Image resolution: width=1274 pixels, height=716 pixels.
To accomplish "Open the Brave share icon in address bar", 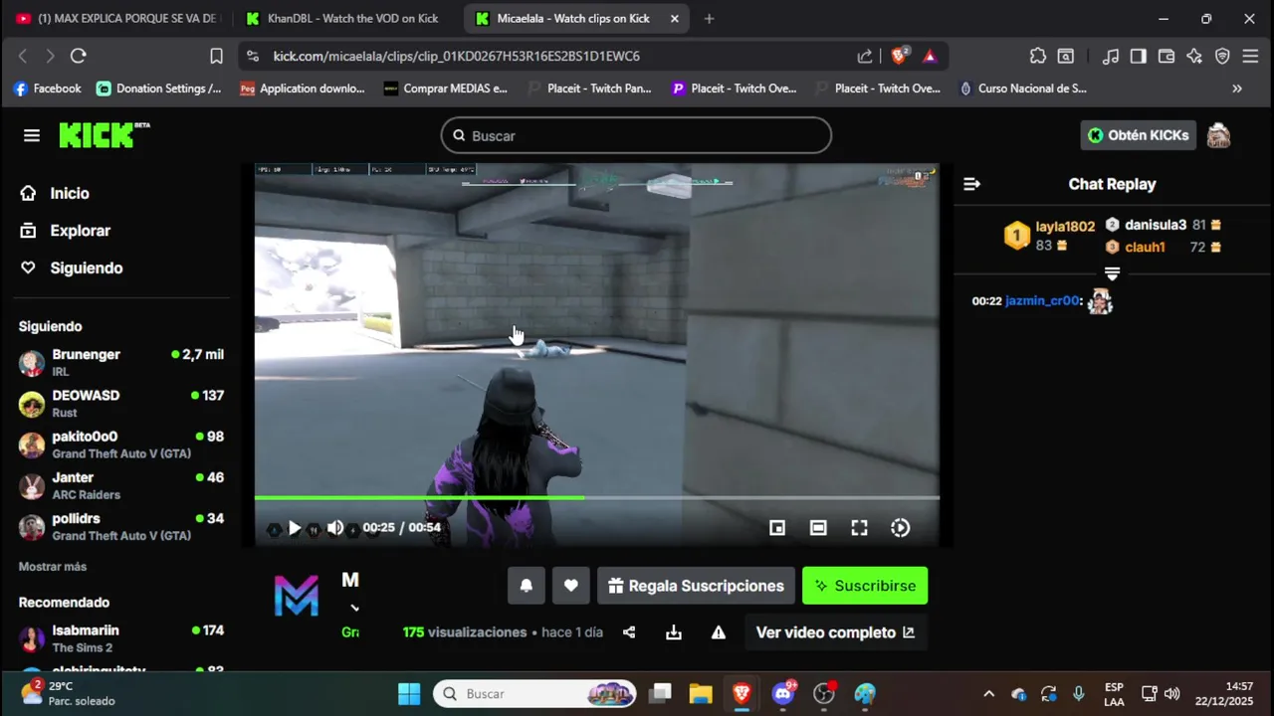I will pyautogui.click(x=865, y=57).
